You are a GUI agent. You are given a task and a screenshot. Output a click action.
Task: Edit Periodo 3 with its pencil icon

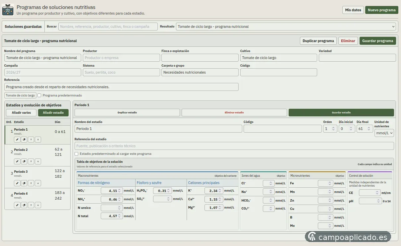click(17, 183)
